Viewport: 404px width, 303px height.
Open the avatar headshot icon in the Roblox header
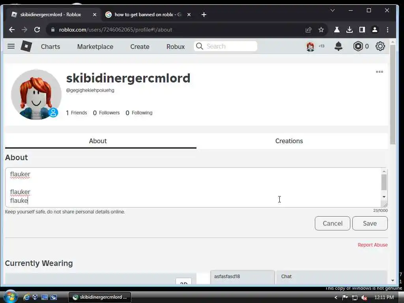click(310, 47)
